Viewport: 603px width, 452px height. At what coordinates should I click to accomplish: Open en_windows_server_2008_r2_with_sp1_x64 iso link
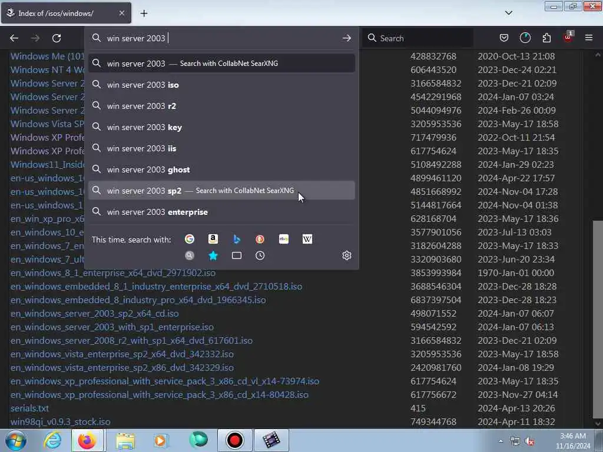coord(131,341)
